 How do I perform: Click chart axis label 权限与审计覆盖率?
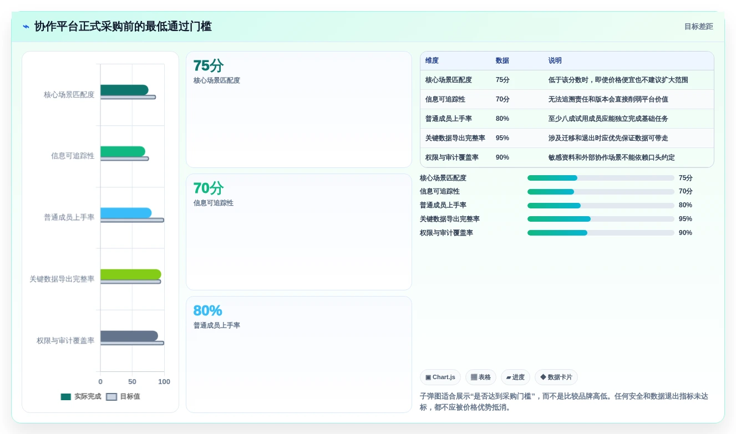coord(65,340)
